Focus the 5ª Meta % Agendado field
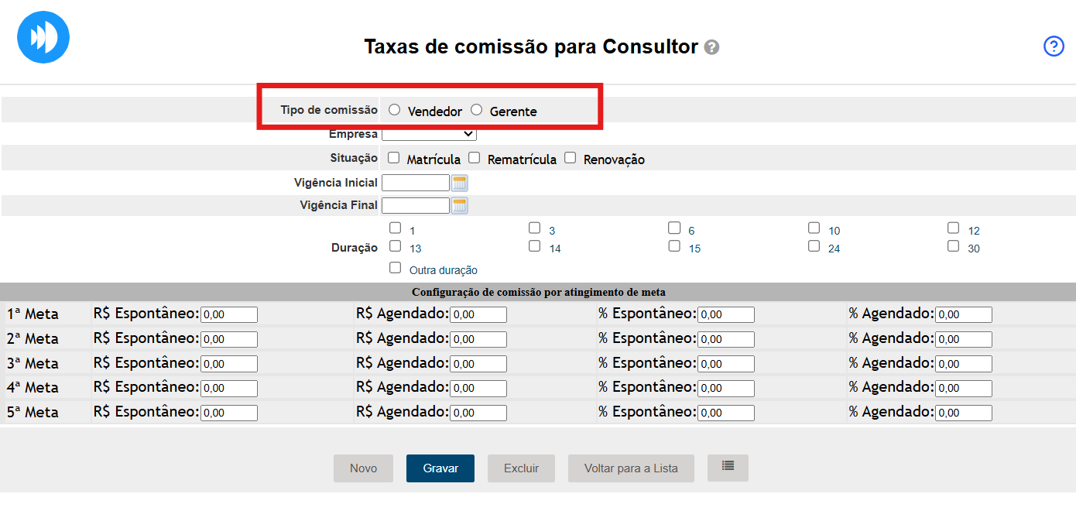 963,413
